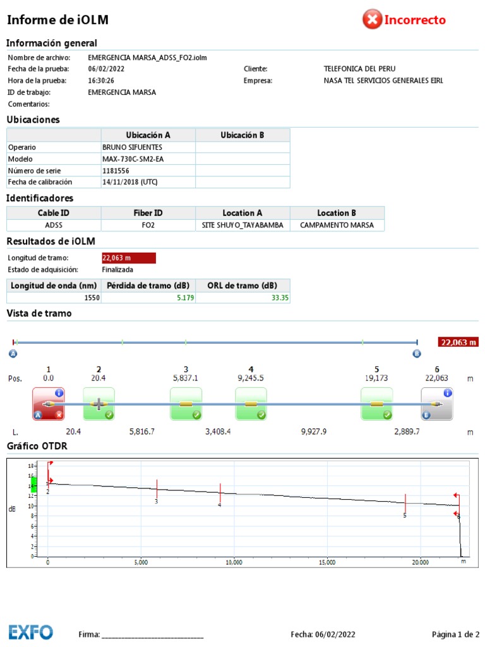
Task: Click event marker 6 at OTDR trace end
Action: [x=458, y=506]
